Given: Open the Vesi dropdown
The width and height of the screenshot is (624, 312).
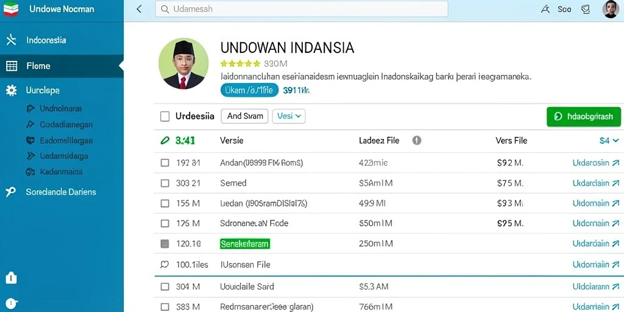Looking at the screenshot, I should [x=289, y=116].
